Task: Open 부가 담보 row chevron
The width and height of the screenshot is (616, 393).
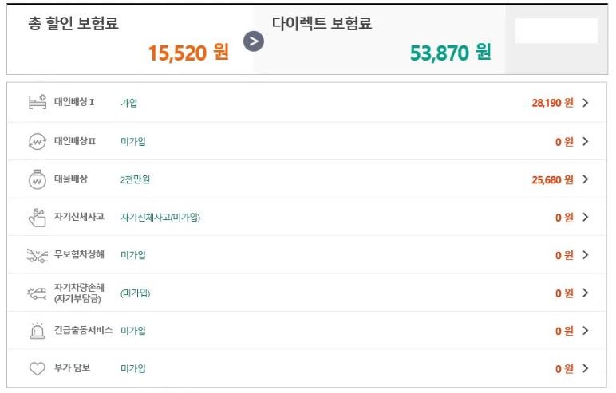Action: coord(586,368)
